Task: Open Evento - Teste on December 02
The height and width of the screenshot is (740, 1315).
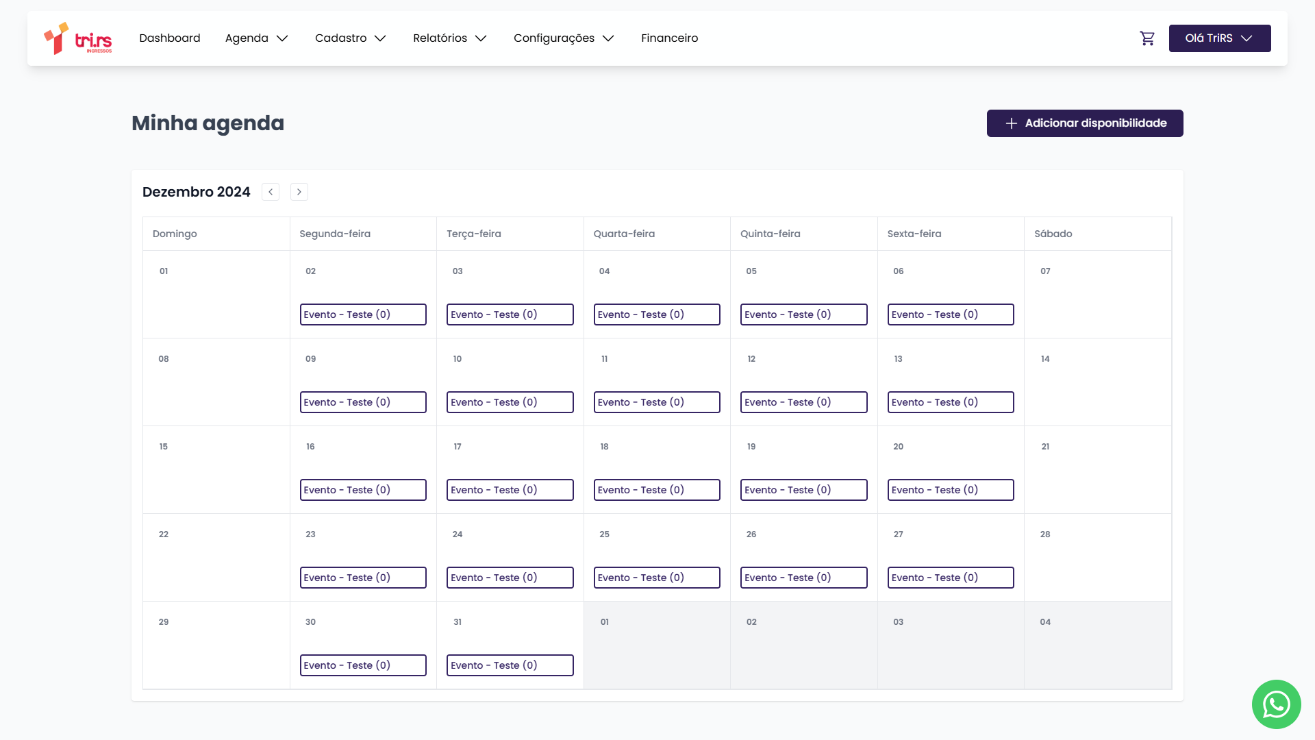Action: 363,314
